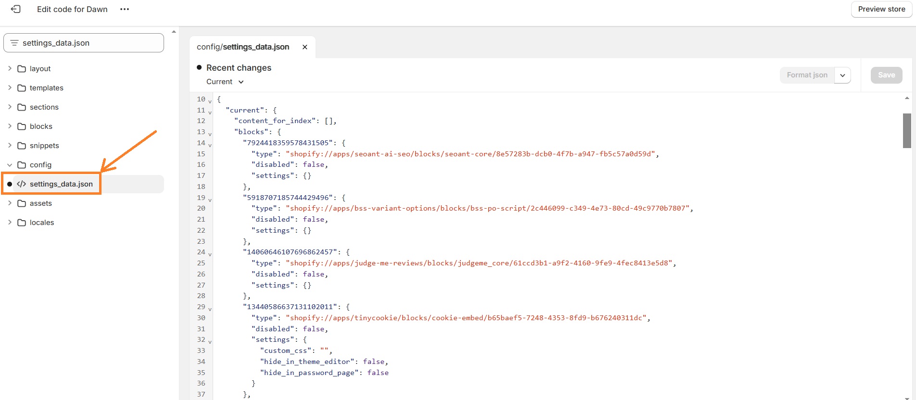Screen dimensions: 916x400
Task: Open settings_data.json in the file tree
Action: (x=84, y=184)
